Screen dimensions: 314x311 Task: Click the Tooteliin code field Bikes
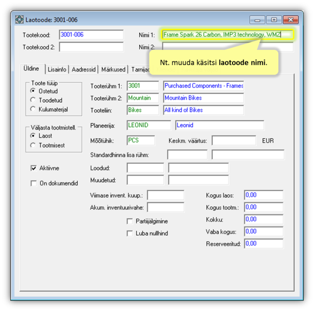(143, 110)
